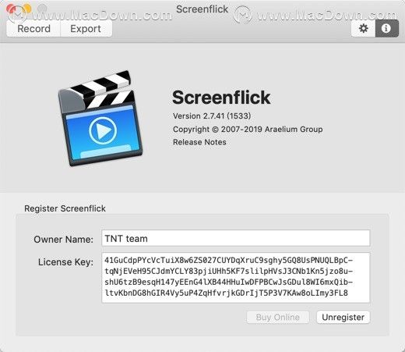Click the Buy Online button
This screenshot has height=352, width=405.
coord(278,317)
